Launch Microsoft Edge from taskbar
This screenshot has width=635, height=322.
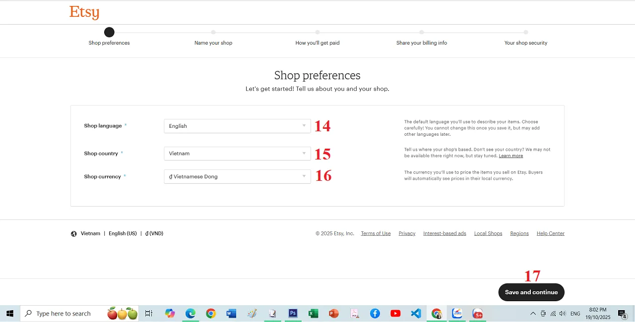tap(190, 314)
